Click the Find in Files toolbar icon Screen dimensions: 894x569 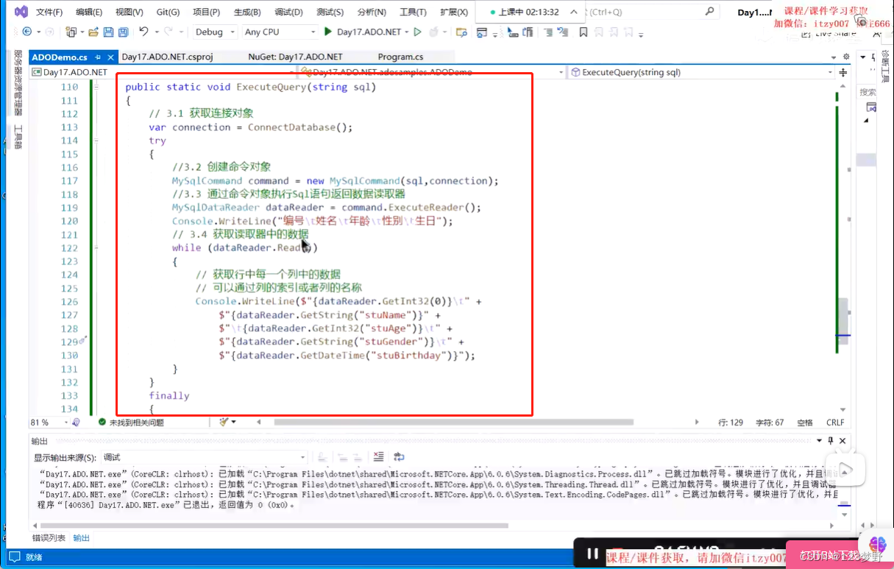coord(461,32)
